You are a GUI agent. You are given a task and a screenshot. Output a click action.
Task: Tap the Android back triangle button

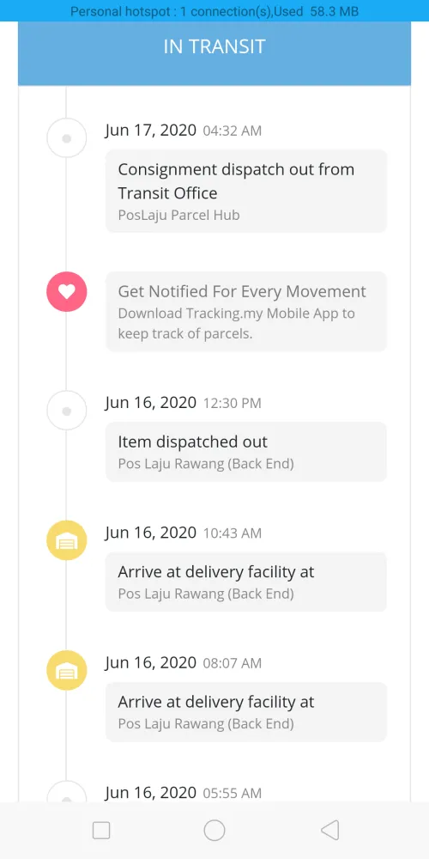point(330,830)
